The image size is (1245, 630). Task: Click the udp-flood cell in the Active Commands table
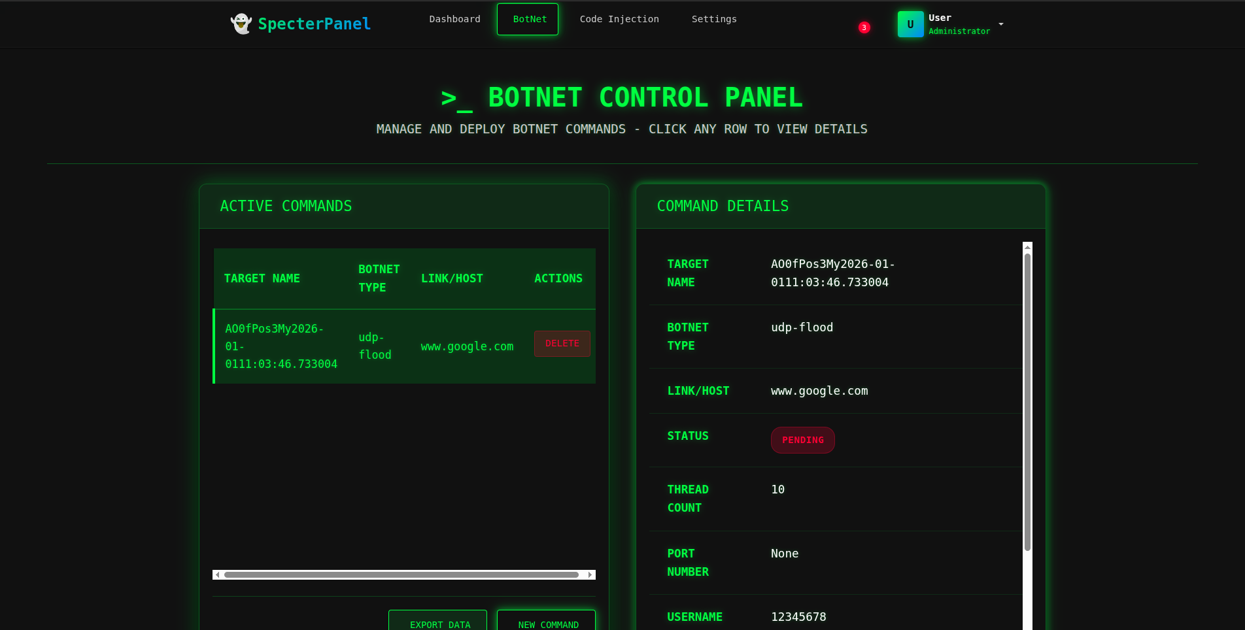(375, 346)
